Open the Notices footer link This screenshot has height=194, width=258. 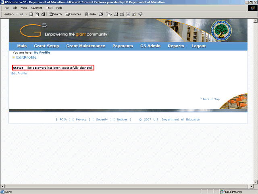click(122, 120)
